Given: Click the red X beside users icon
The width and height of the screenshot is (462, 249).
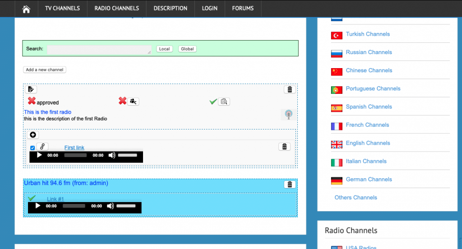Looking at the screenshot, I should [x=123, y=101].
